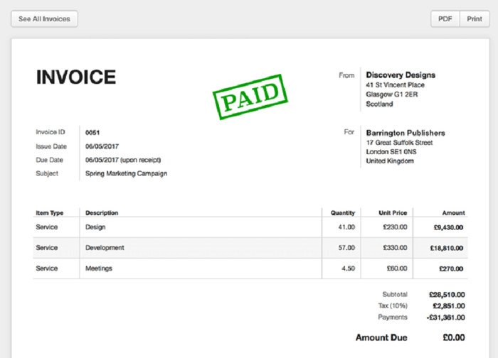Viewport: 498px width, 358px height.
Task: Click client name Barrington Publishers
Action: (x=406, y=133)
